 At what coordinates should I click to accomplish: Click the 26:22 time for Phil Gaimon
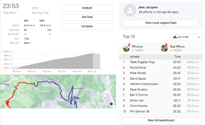click(x=177, y=111)
